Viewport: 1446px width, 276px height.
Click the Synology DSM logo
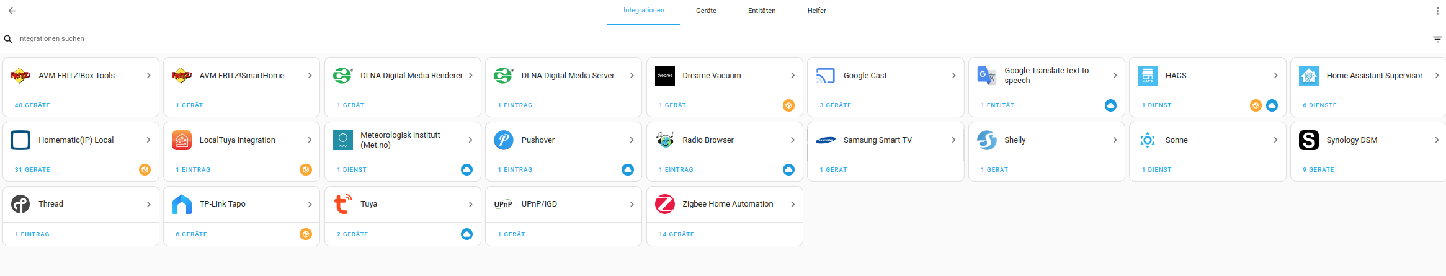1308,140
